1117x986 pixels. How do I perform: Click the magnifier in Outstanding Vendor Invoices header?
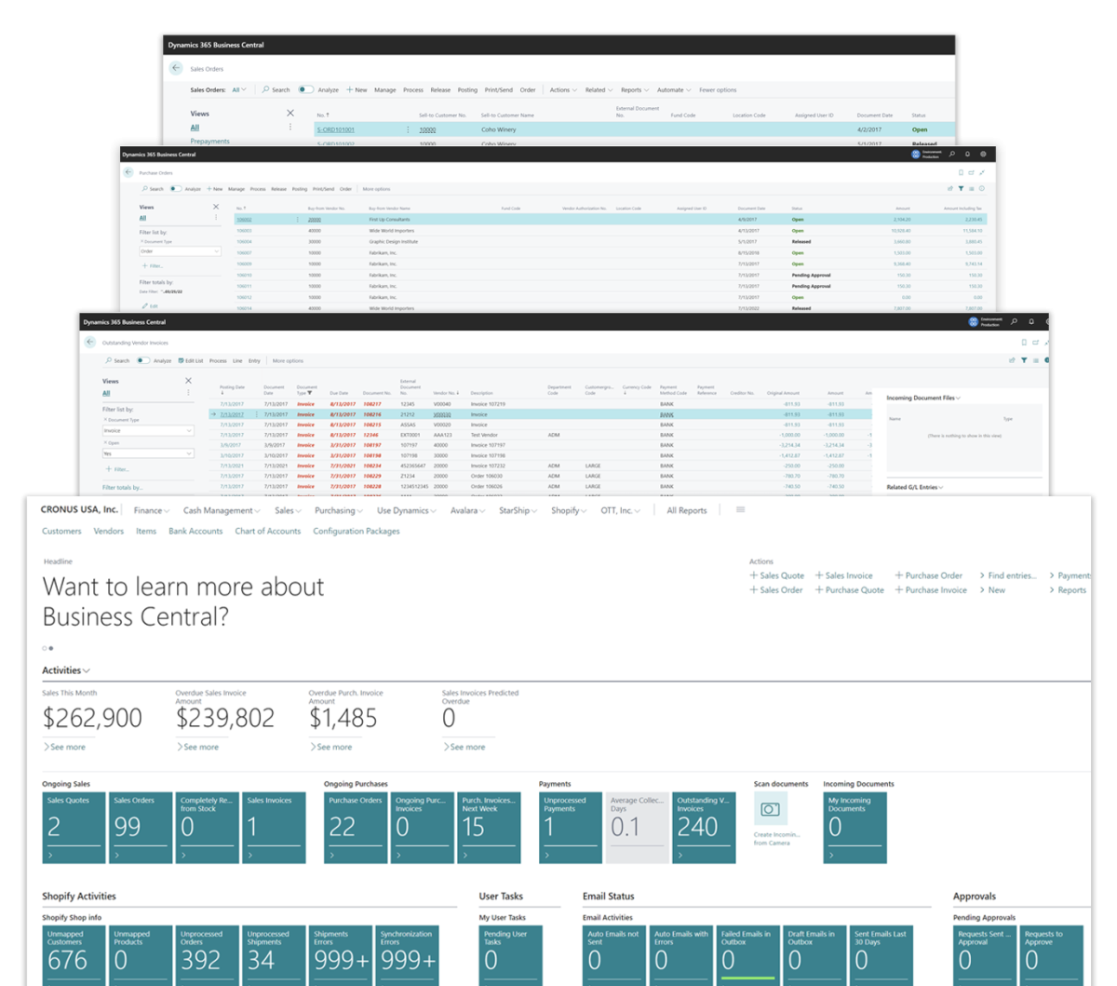coord(1014,322)
